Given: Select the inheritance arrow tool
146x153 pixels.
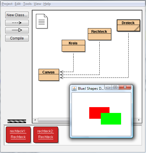Looking at the screenshot, I should [17, 30].
